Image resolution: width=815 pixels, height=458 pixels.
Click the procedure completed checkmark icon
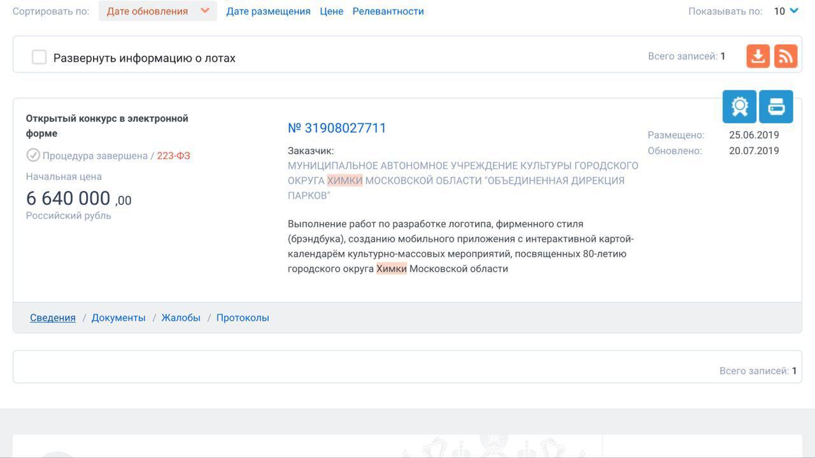click(33, 155)
